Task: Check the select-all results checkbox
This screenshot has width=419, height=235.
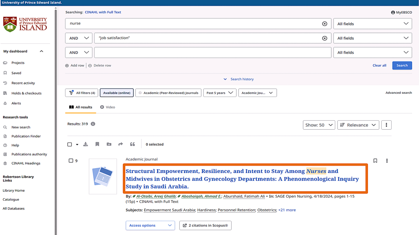Action: pos(70,144)
